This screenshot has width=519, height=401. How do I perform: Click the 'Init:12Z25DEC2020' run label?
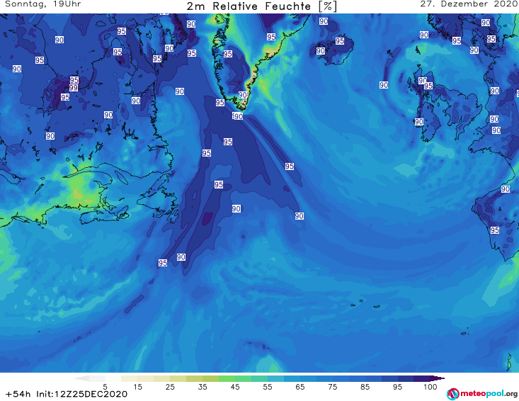(x=81, y=394)
